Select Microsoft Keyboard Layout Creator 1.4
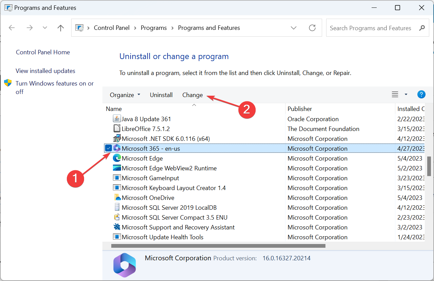This screenshot has width=434, height=281. point(174,188)
